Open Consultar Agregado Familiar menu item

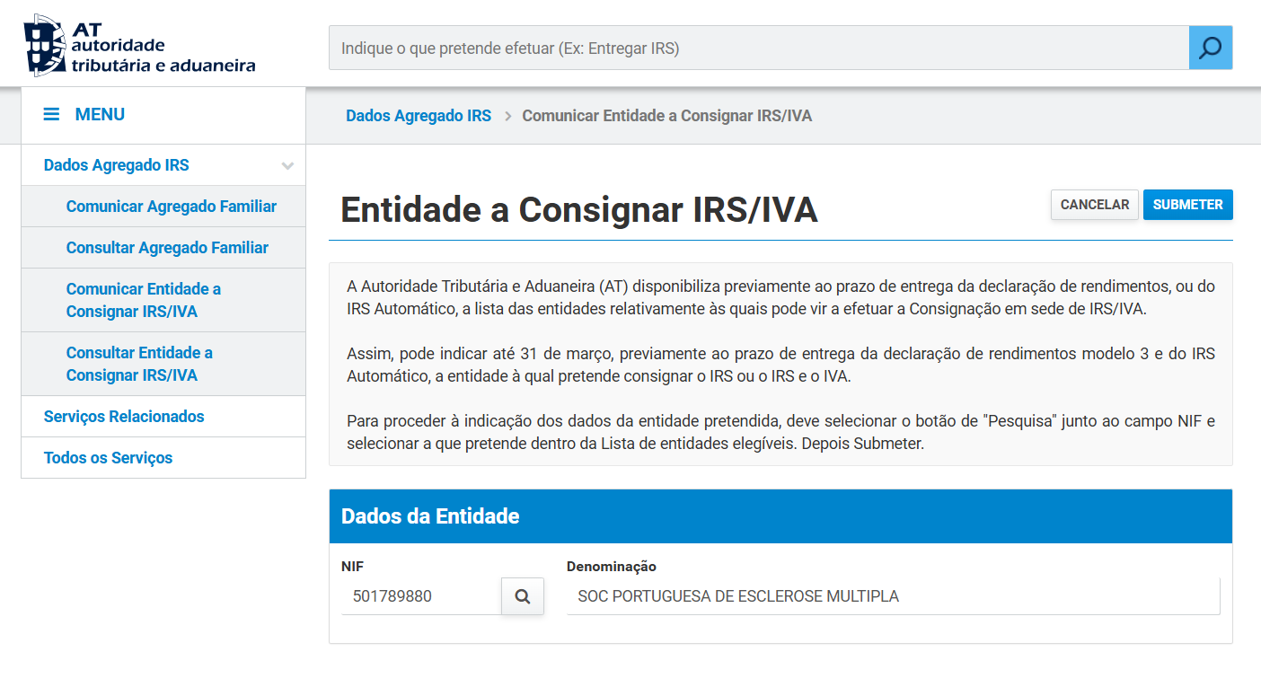[163, 248]
